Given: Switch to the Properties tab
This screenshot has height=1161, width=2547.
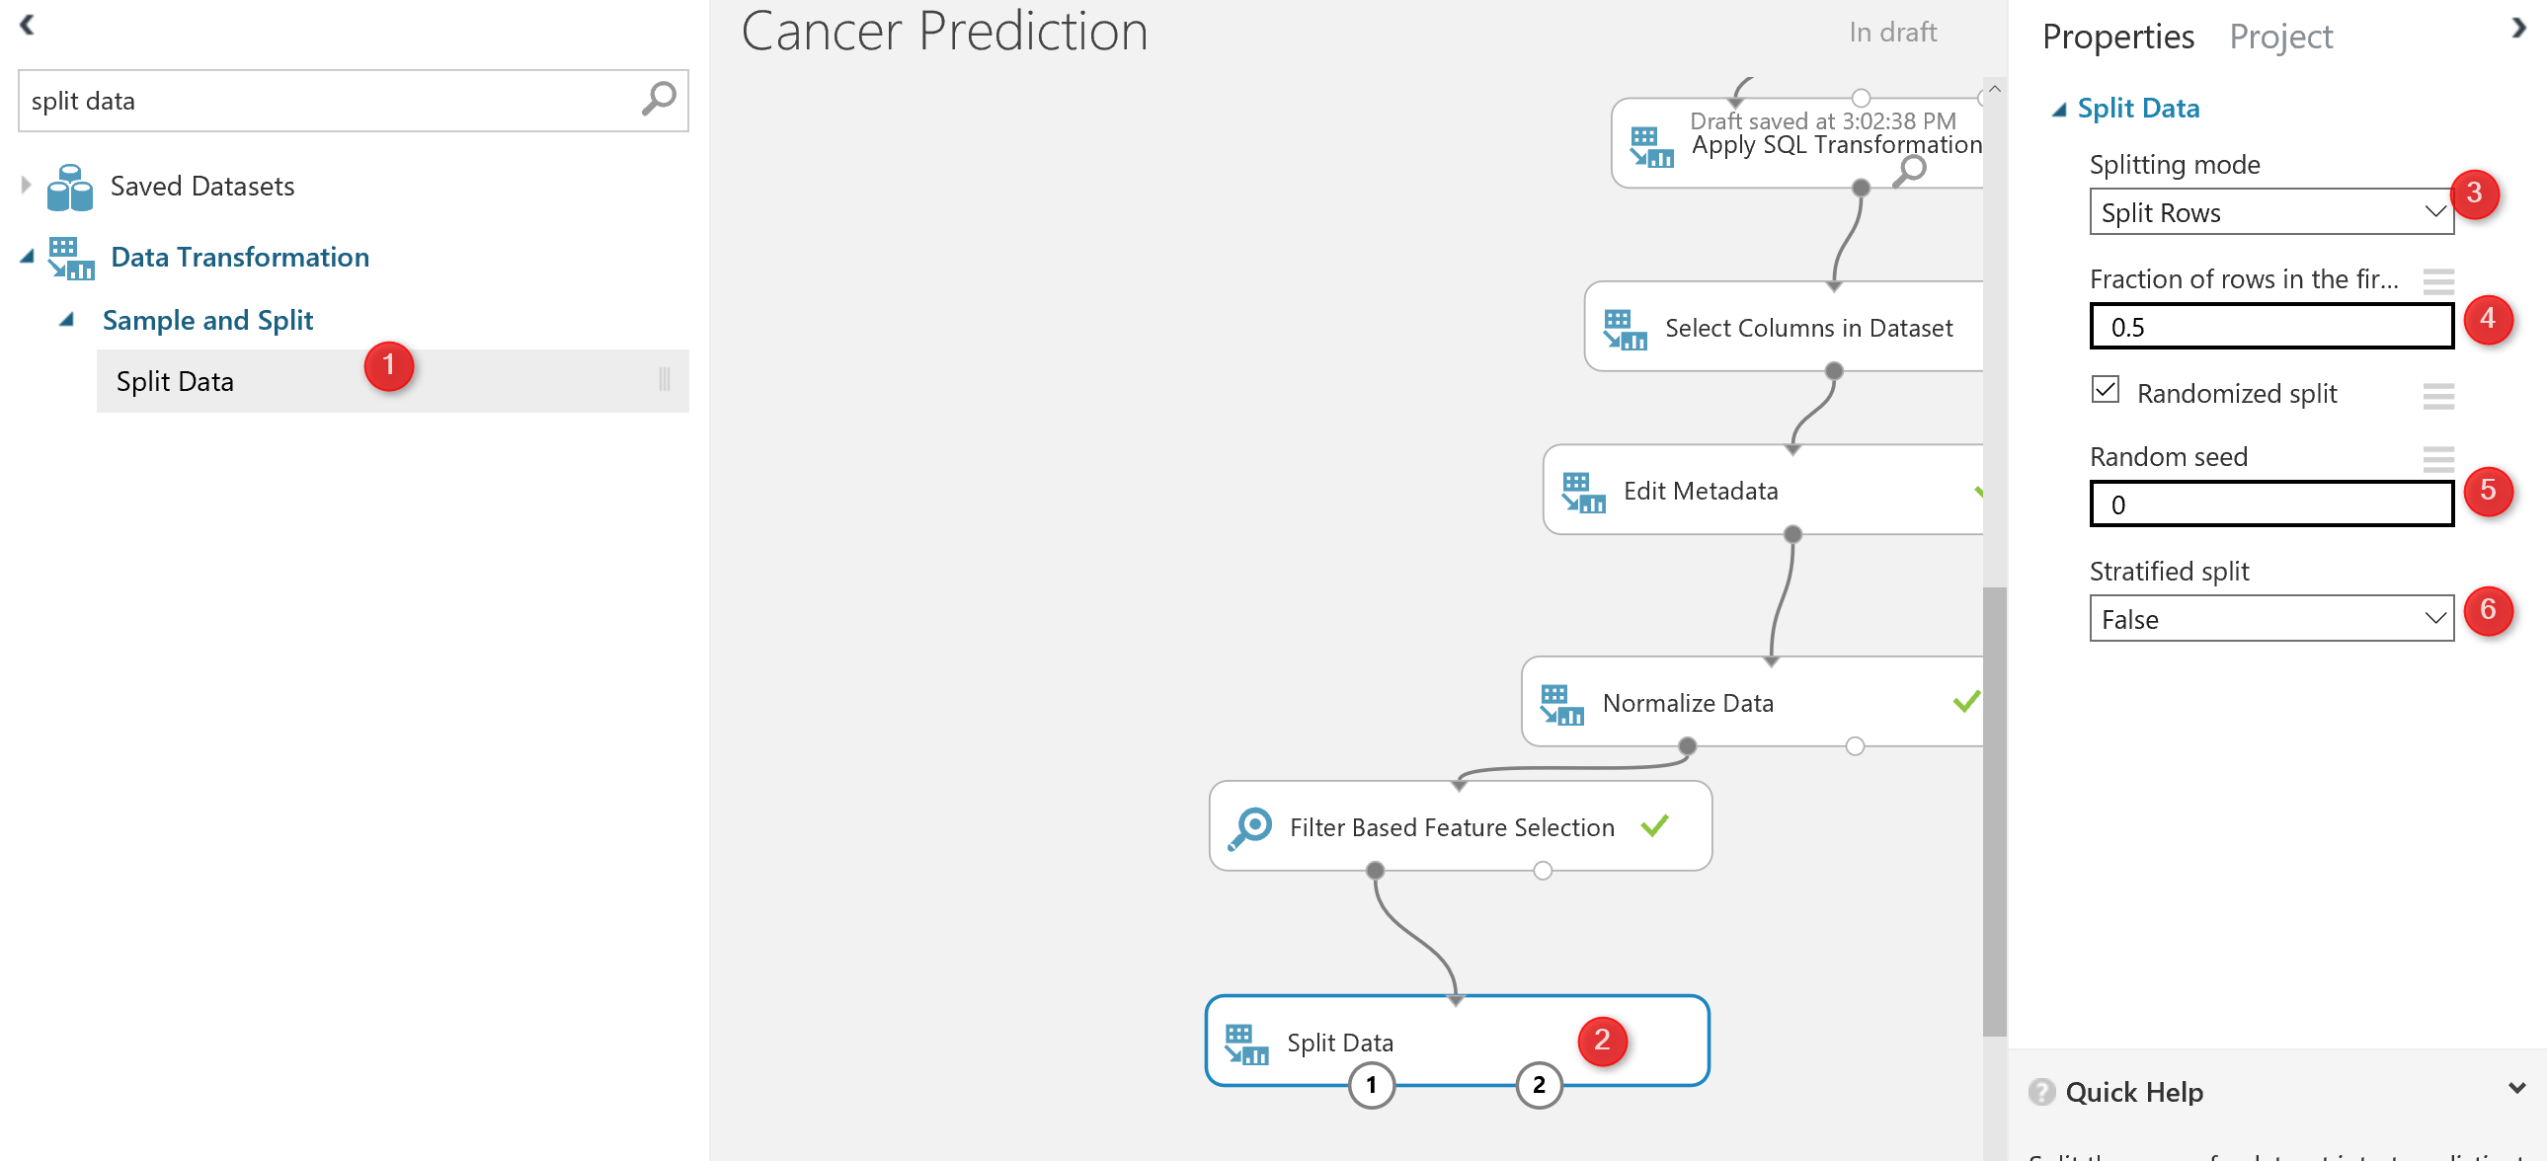Looking at the screenshot, I should pyautogui.click(x=2117, y=38).
